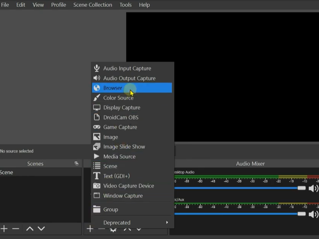Screen dimensions: 319x239
Task: Click the document icon beside DroidCam OBS
Action: coord(97,117)
